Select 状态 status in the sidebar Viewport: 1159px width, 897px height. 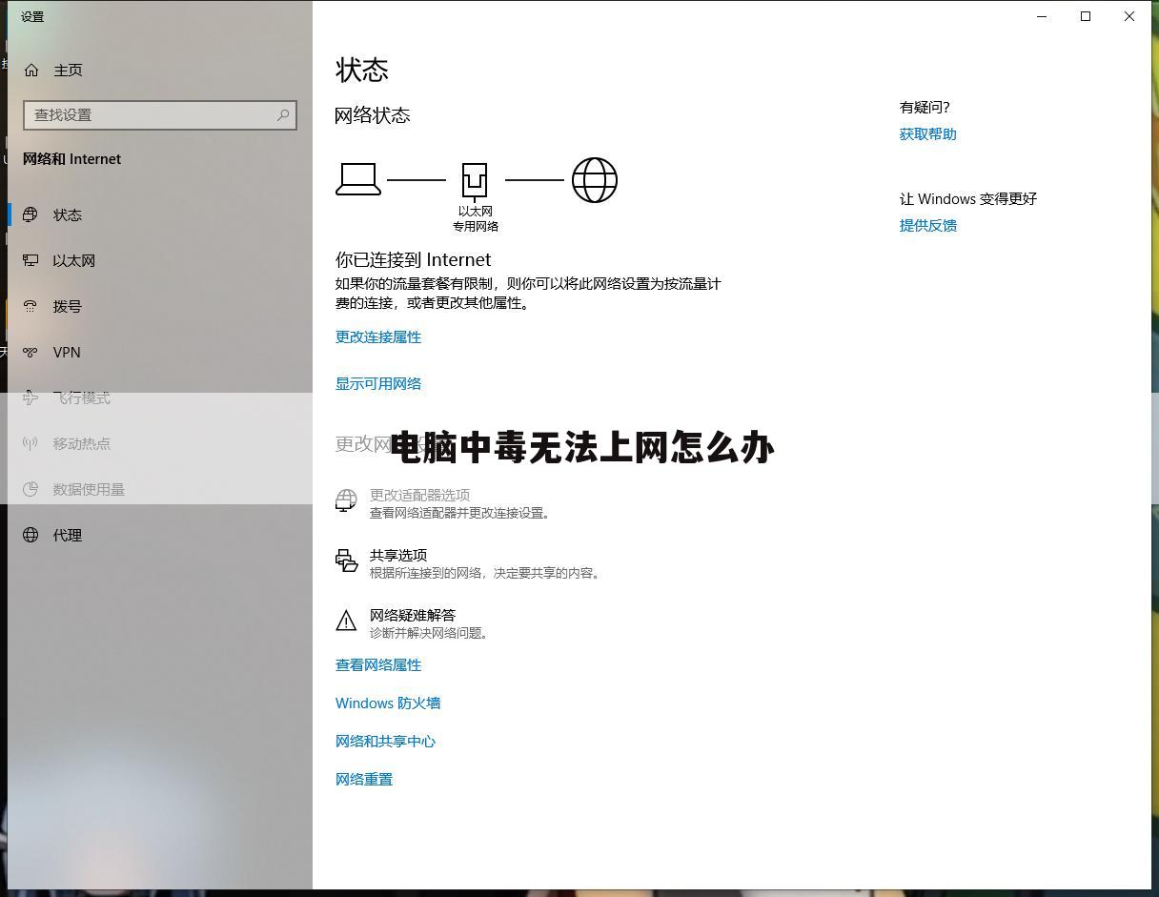point(68,214)
